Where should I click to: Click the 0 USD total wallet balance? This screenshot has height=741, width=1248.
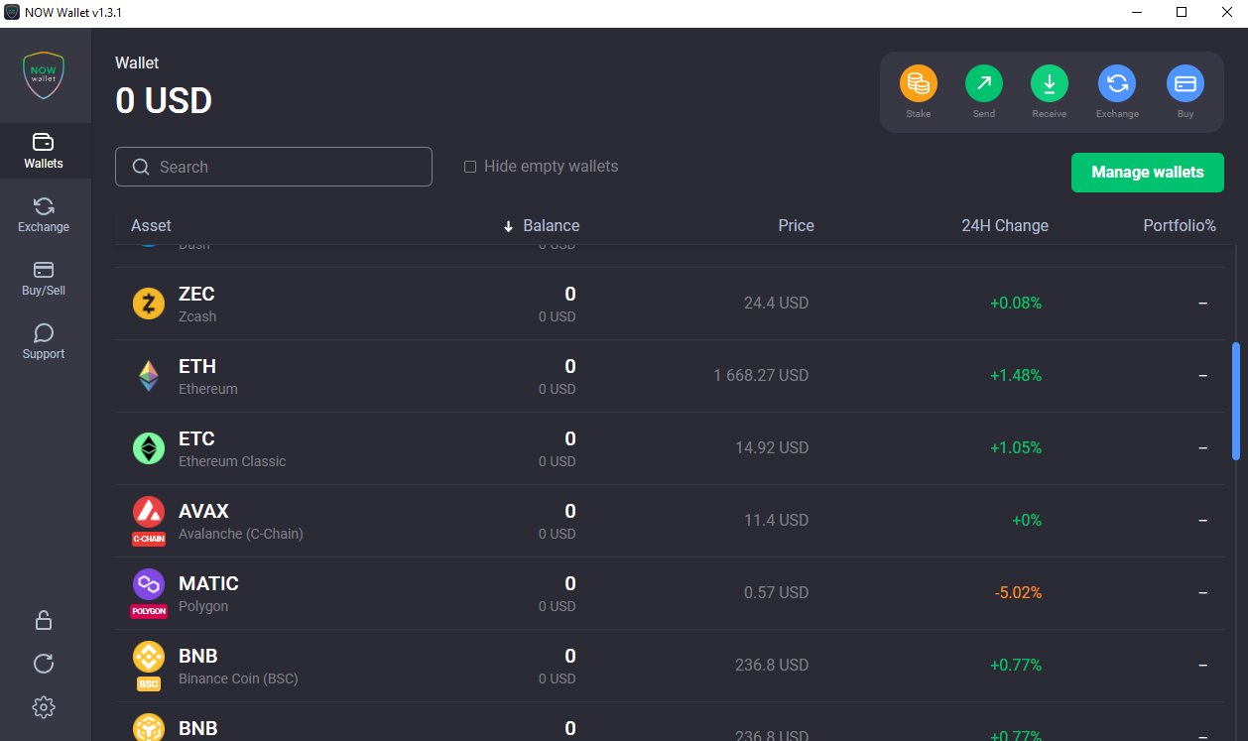point(164,100)
